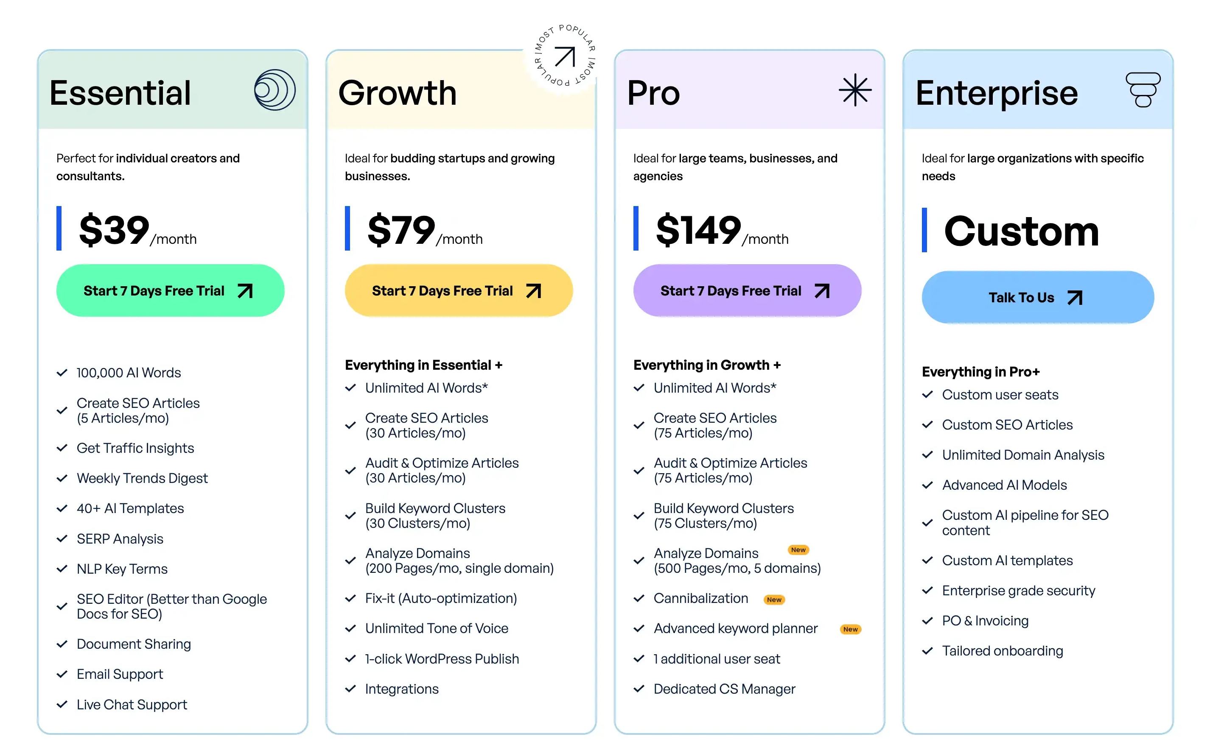Click the Live Chat Support feature
1210x742 pixels.
(x=132, y=705)
